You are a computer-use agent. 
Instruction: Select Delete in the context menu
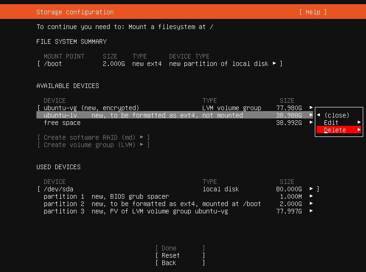click(335, 130)
